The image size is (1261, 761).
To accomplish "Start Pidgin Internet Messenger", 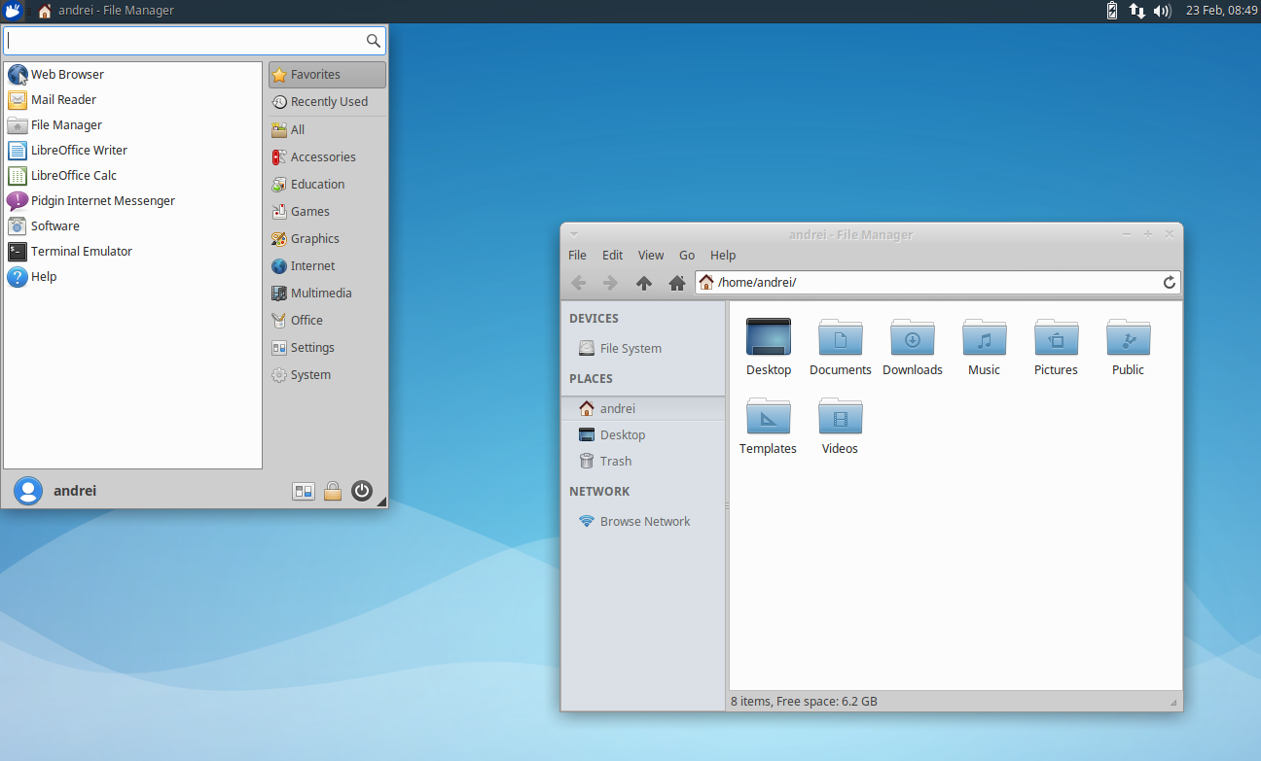I will pos(100,200).
